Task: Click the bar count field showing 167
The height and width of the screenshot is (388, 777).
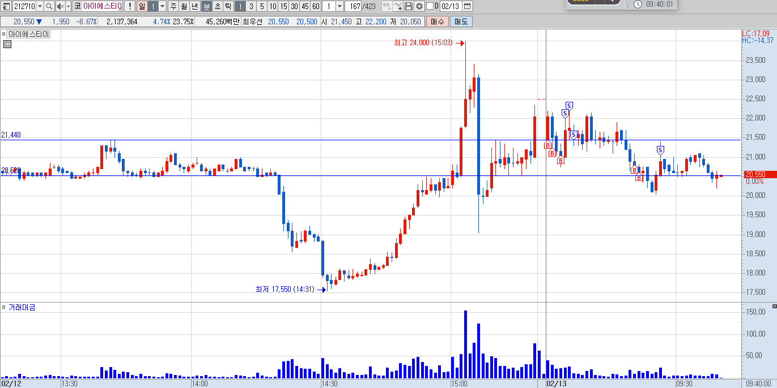Action: pos(353,6)
